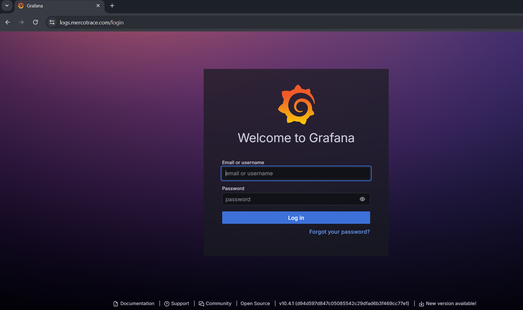Click the Documentation file icon in footer

116,304
